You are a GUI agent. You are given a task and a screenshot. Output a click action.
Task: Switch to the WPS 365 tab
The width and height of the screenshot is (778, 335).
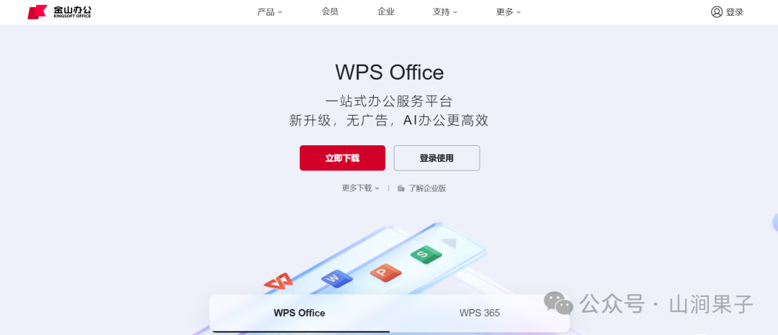point(479,313)
